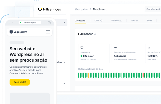Switch to the Monitor tab
161x104 pixels.
pos(134,21)
